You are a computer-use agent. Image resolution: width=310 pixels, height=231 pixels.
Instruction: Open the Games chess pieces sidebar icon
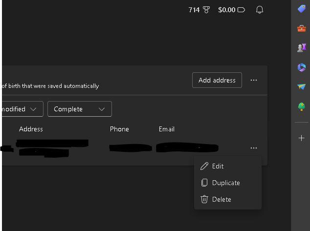click(x=302, y=48)
